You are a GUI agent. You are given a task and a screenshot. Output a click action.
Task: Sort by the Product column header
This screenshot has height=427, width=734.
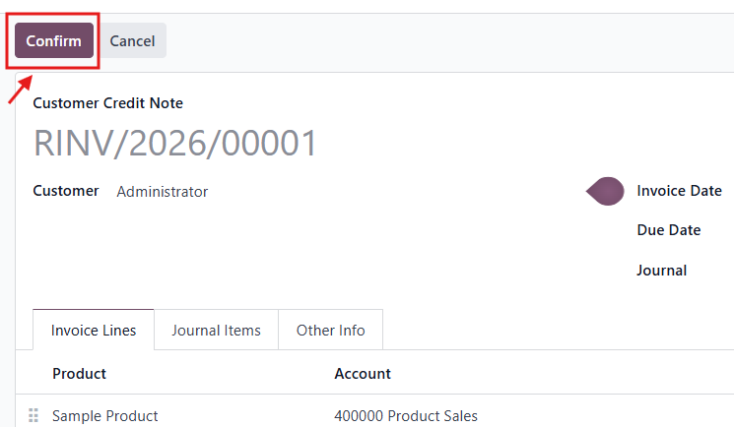click(80, 374)
